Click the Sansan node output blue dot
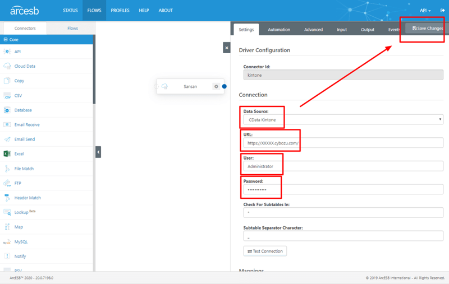Viewport: 449px width, 284px height. 224,86
